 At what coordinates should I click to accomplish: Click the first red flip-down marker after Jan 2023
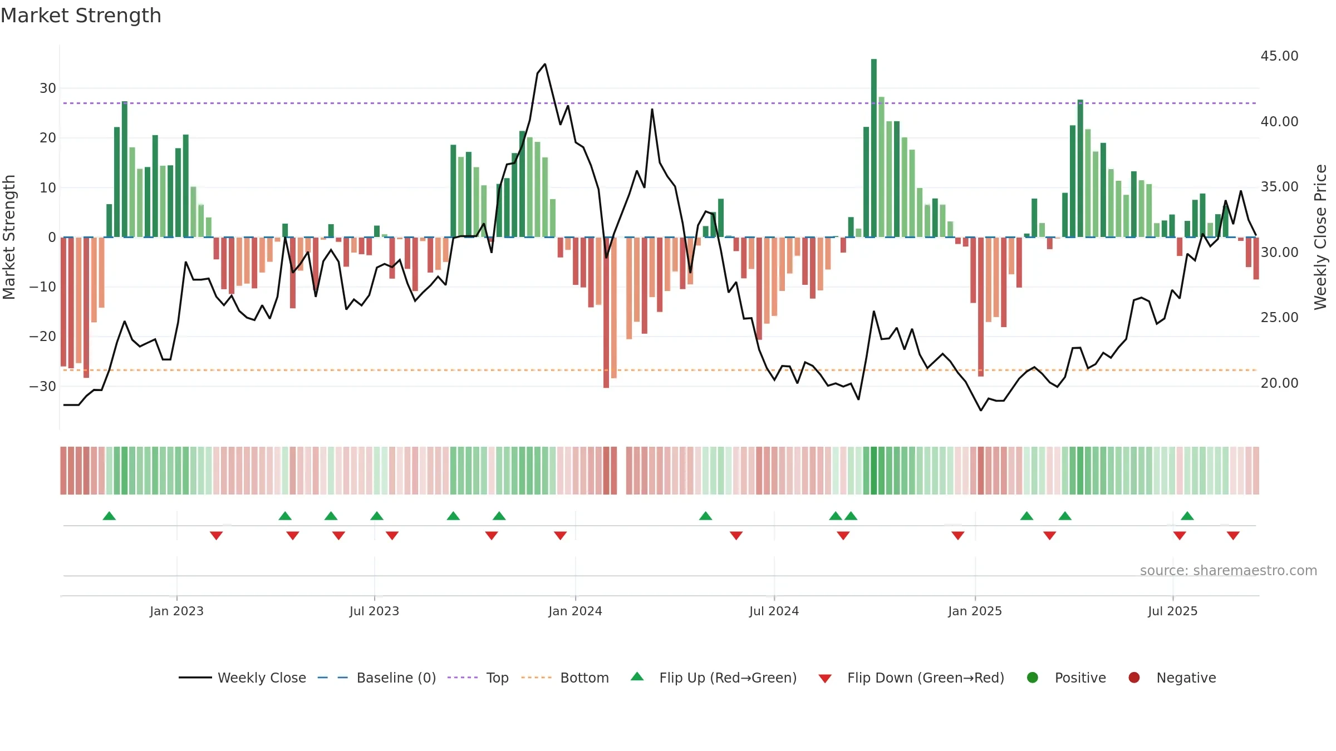pyautogui.click(x=217, y=536)
